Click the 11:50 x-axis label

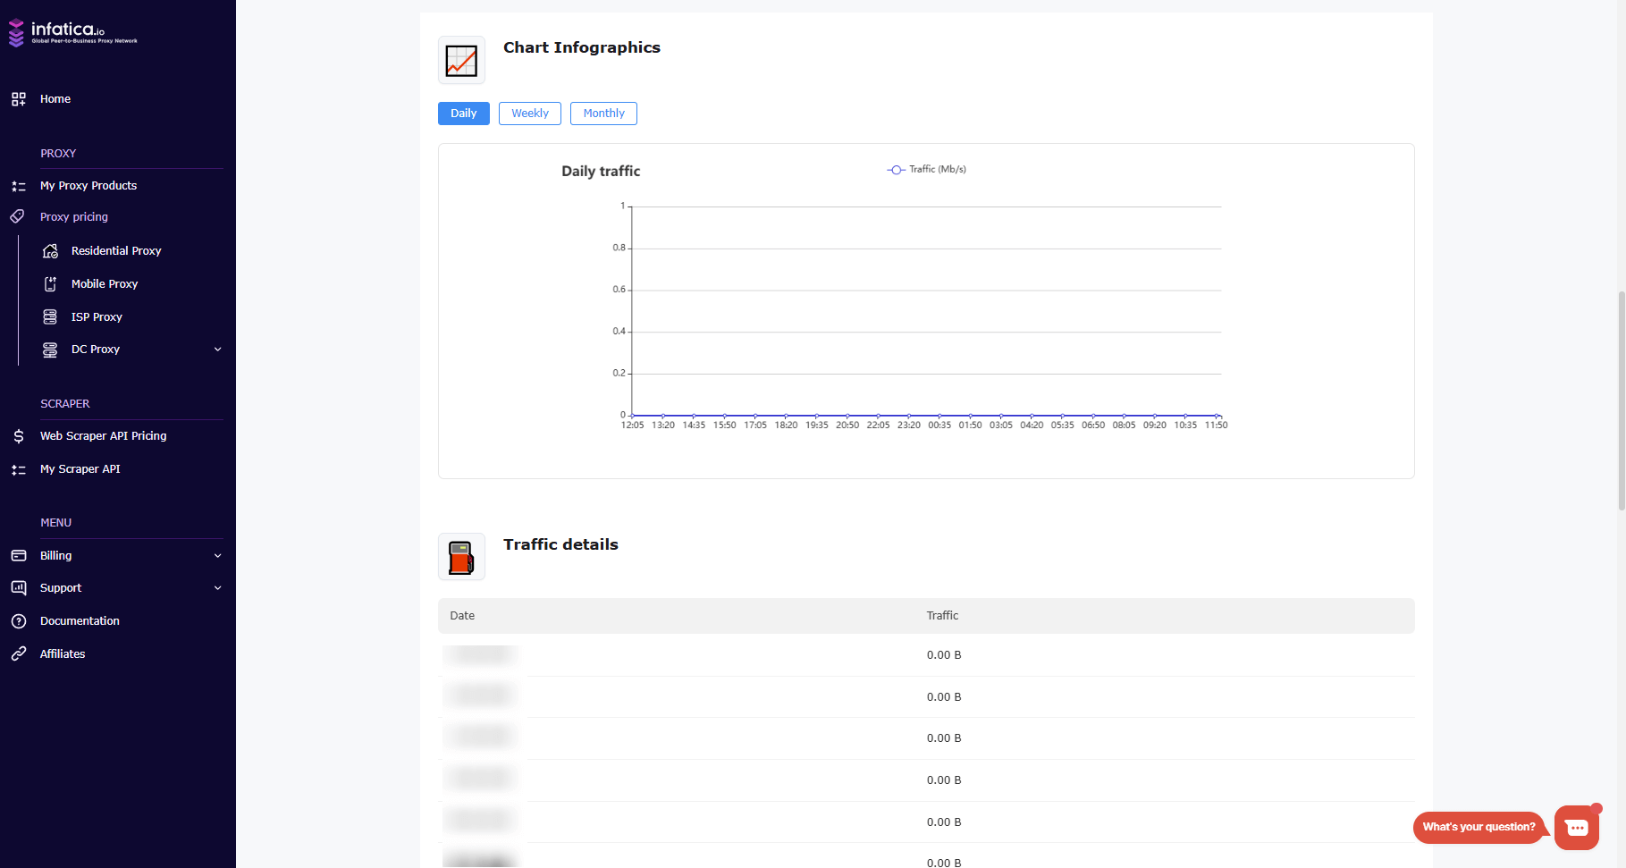pos(1216,426)
